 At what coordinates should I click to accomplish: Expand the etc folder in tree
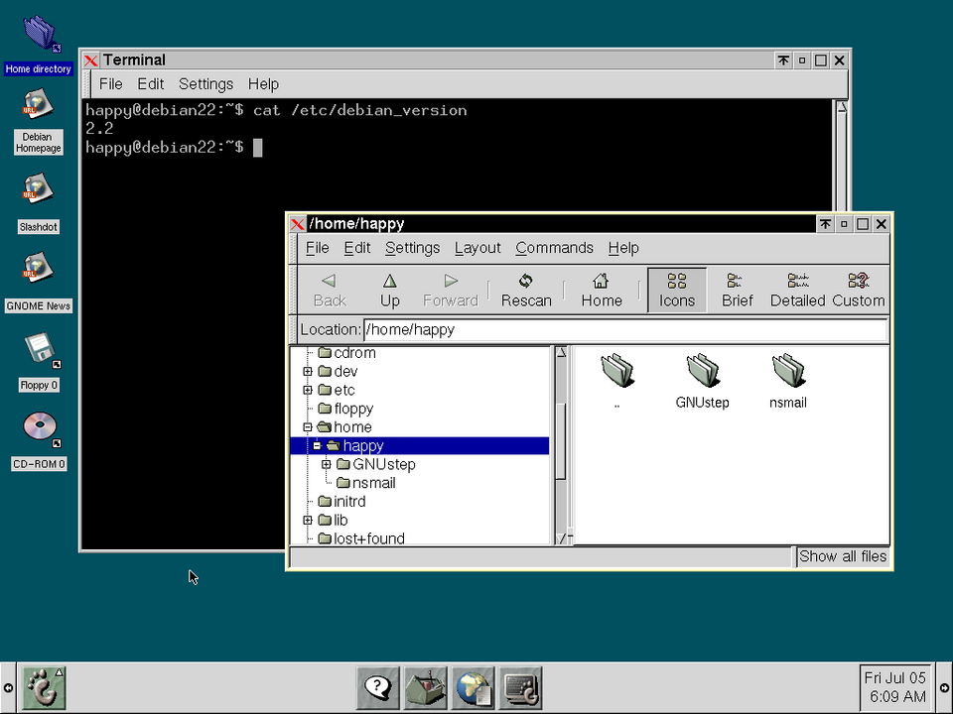(308, 390)
